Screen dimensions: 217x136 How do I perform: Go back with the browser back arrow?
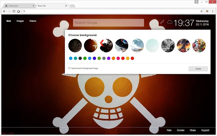[4, 11]
